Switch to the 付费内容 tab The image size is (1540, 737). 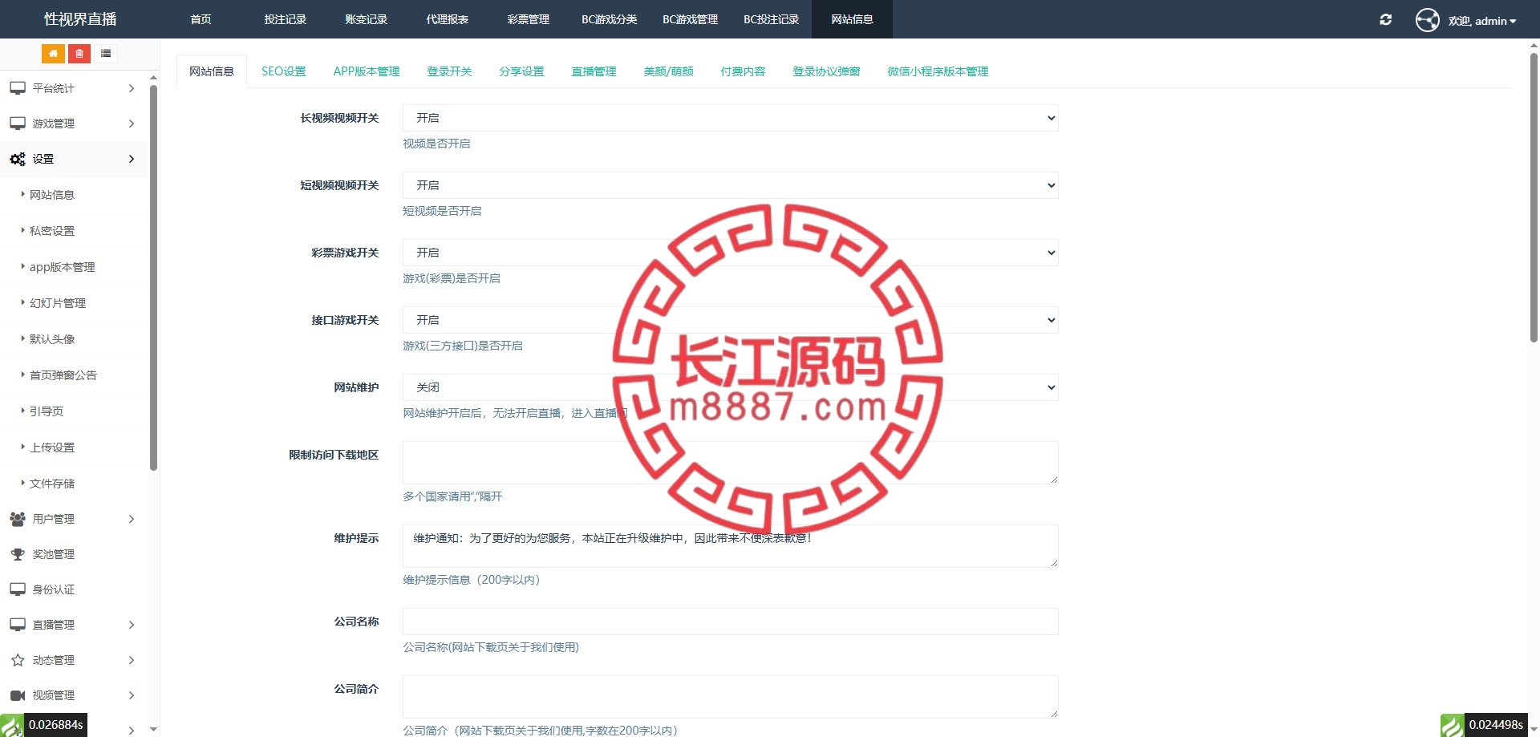click(743, 71)
